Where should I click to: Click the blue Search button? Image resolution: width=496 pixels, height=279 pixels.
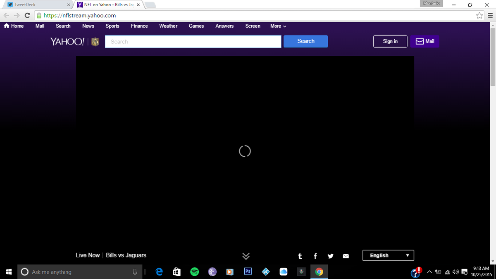(306, 41)
